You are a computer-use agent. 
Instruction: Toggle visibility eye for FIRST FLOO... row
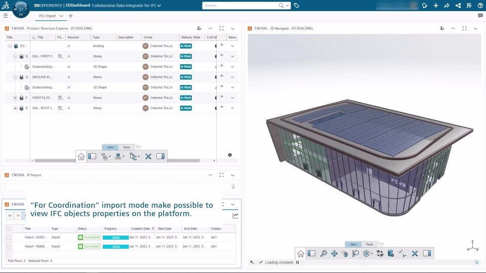pos(222,97)
